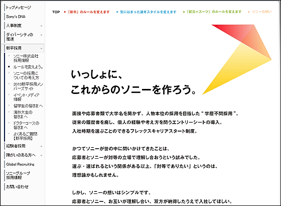Click the これからのソニーを作ろう。 headline
The width and height of the screenshot is (281, 206).
133,89
